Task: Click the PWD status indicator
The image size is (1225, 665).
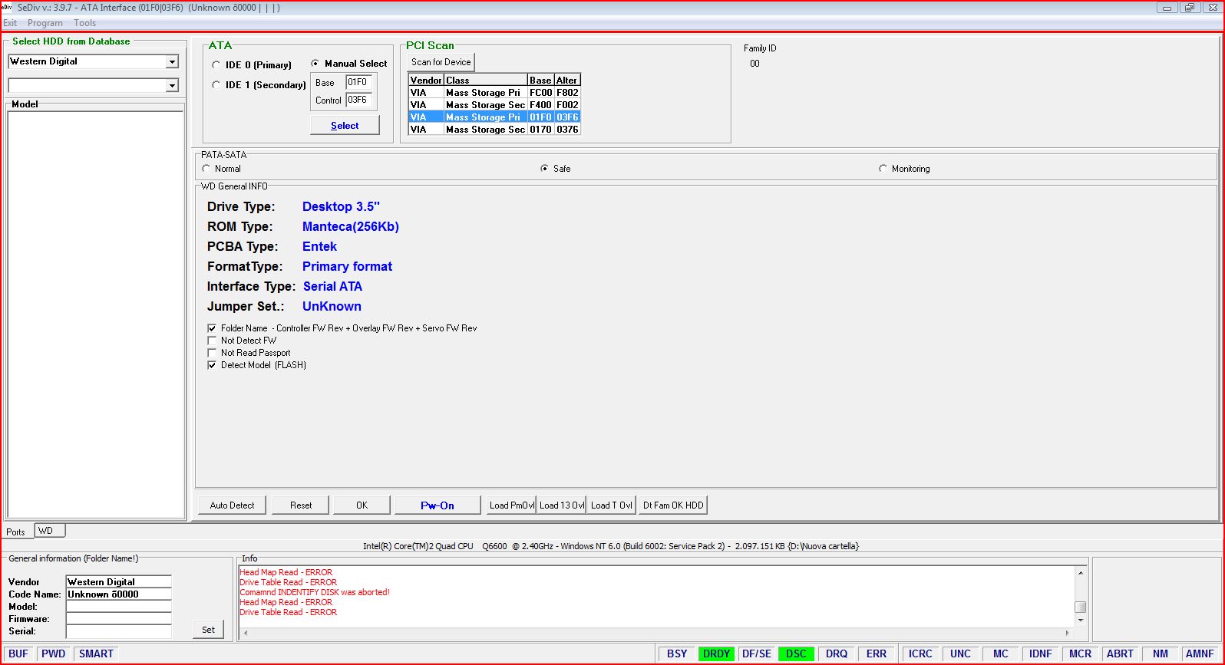Action: tap(54, 653)
